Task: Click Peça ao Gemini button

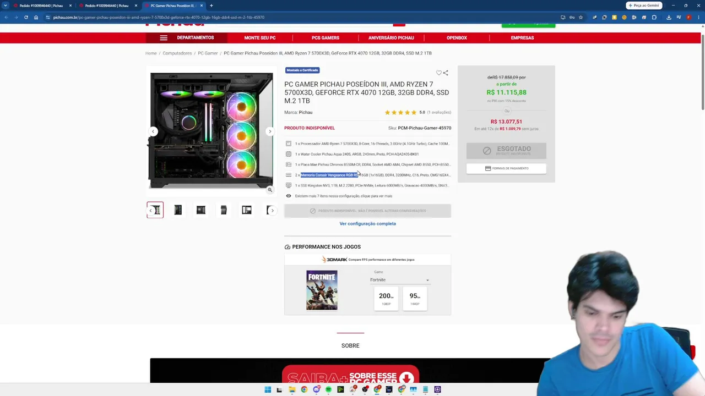Action: click(643, 5)
